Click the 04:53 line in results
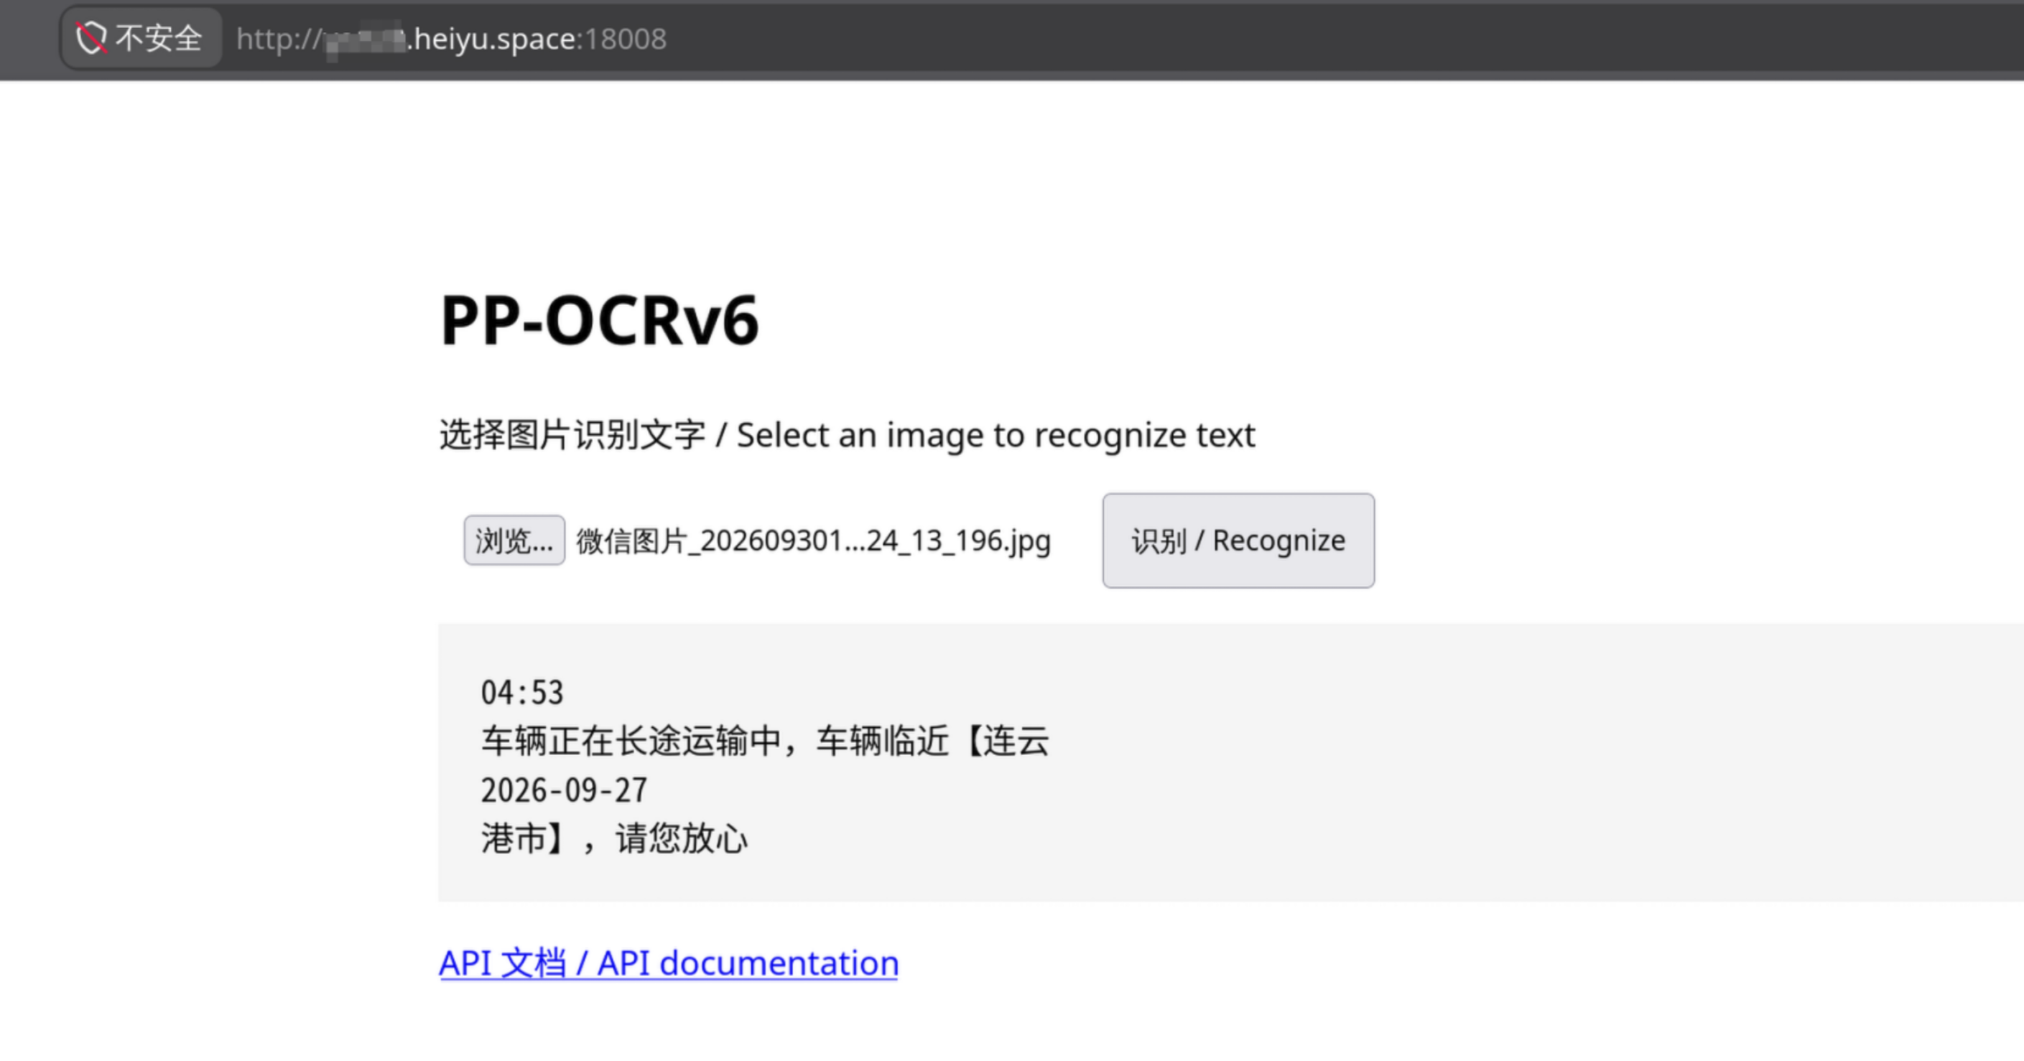 pos(522,692)
